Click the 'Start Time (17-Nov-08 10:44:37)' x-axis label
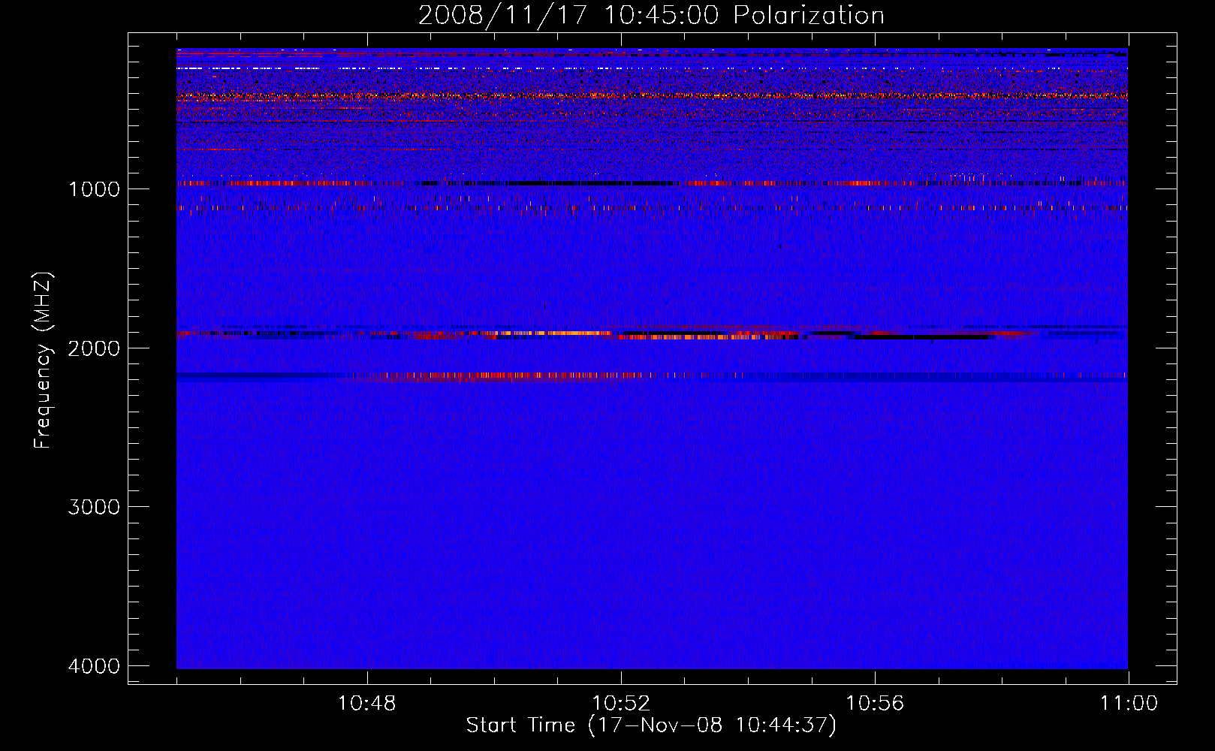 coord(651,725)
